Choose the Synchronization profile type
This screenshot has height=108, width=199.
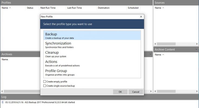click(x=92, y=45)
